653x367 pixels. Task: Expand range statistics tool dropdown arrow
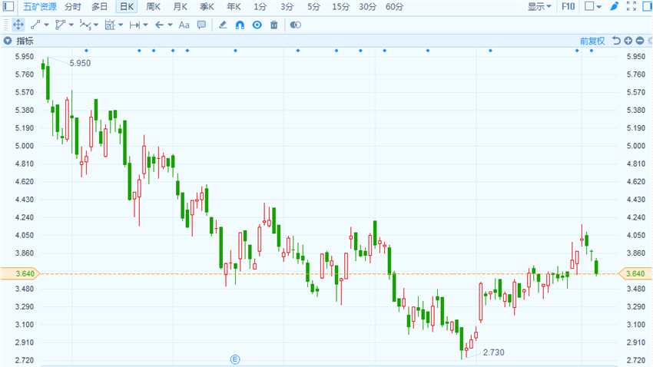121,25
